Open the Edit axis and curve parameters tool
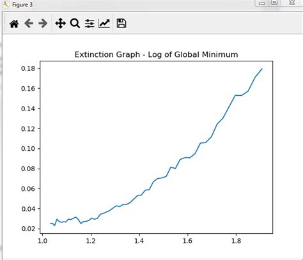The height and width of the screenshot is (260, 303). coord(104,24)
